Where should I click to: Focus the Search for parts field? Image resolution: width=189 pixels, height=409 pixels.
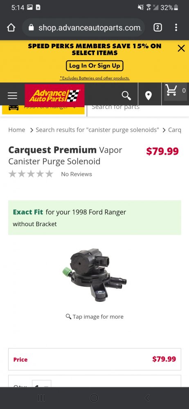(x=138, y=110)
